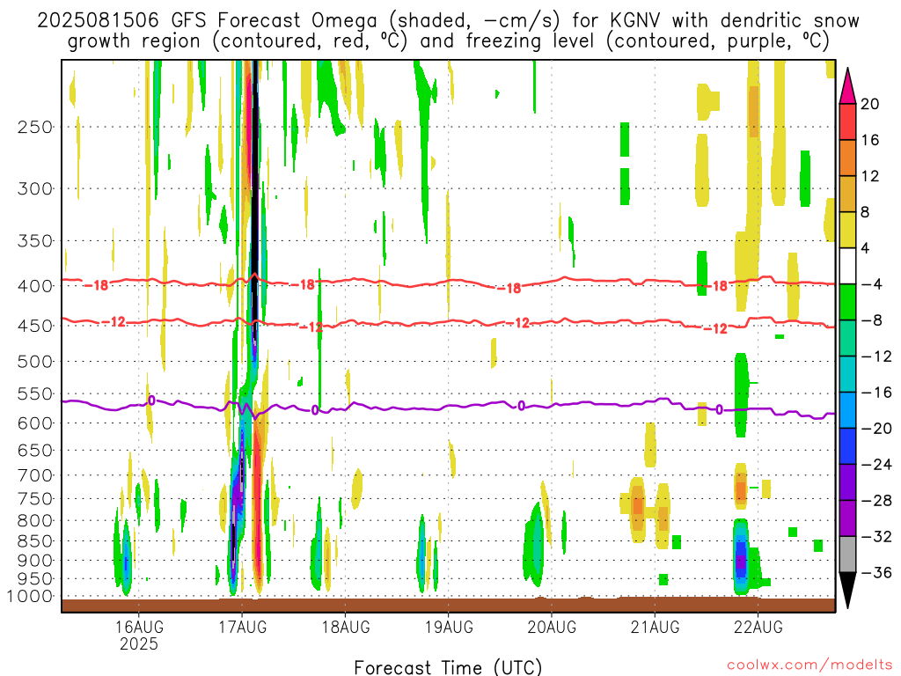901x676 pixels.
Task: Click the colorbar tick value 20
Action: (x=870, y=104)
